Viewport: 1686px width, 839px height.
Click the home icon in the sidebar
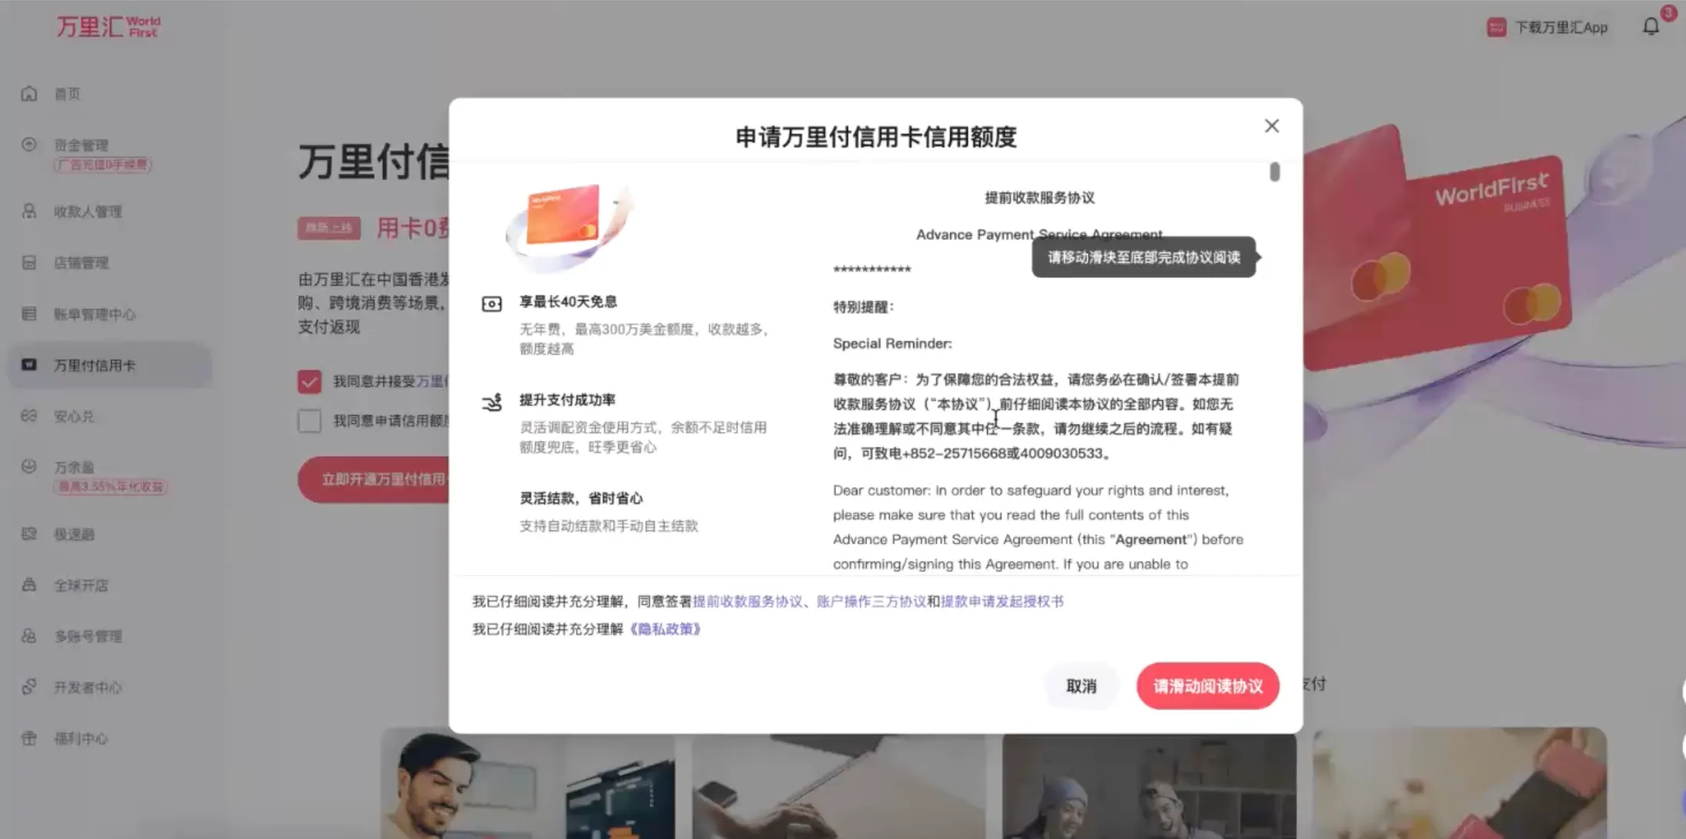[29, 94]
